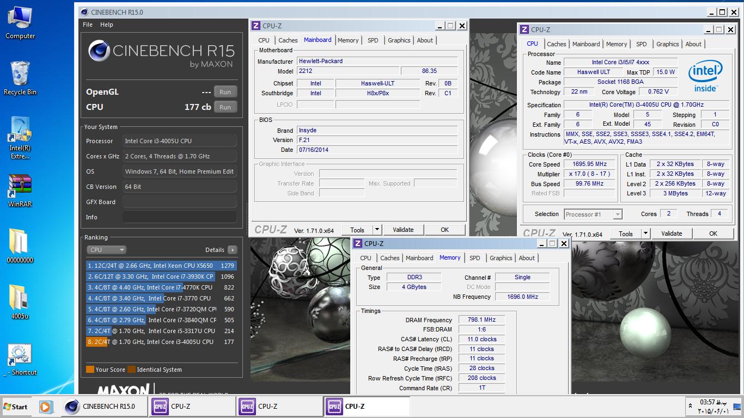Open File menu in Cinebench
This screenshot has height=418, width=744.
tap(88, 24)
